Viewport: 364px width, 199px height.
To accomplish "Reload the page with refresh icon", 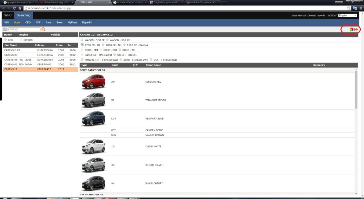I will pyautogui.click(x=15, y=8).
